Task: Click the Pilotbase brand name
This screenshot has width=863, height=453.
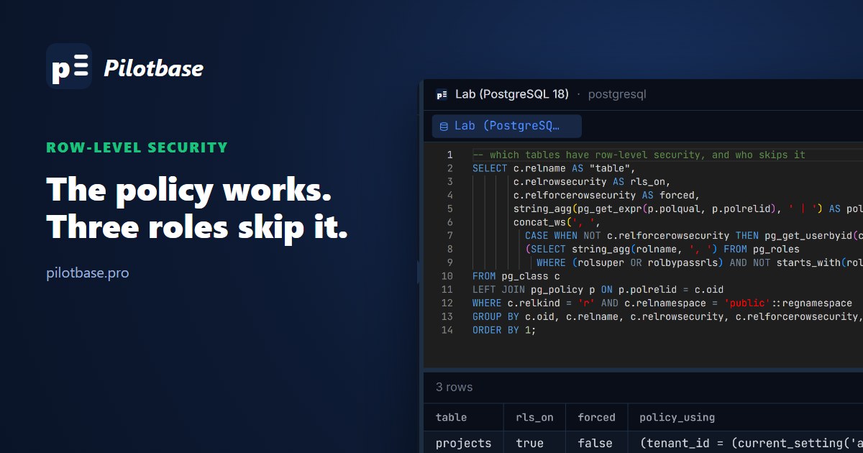Action: [154, 68]
